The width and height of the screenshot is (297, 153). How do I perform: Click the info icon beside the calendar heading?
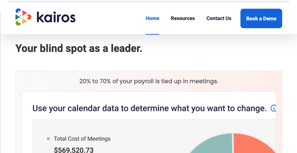click(273, 108)
